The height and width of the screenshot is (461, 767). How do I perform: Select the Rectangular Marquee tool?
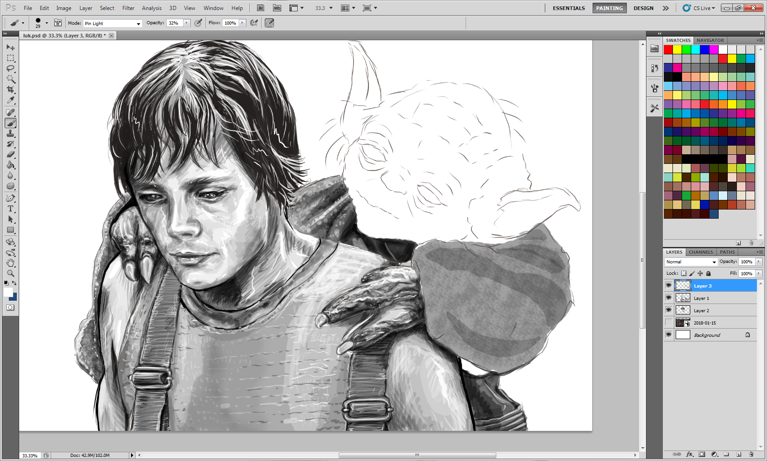coord(11,58)
